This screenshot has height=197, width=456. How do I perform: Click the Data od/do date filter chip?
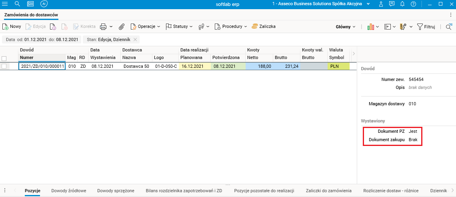click(x=42, y=39)
